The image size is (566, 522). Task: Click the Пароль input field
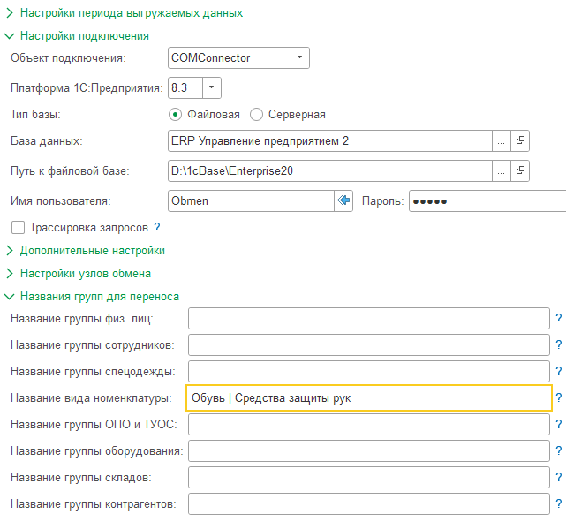[486, 200]
